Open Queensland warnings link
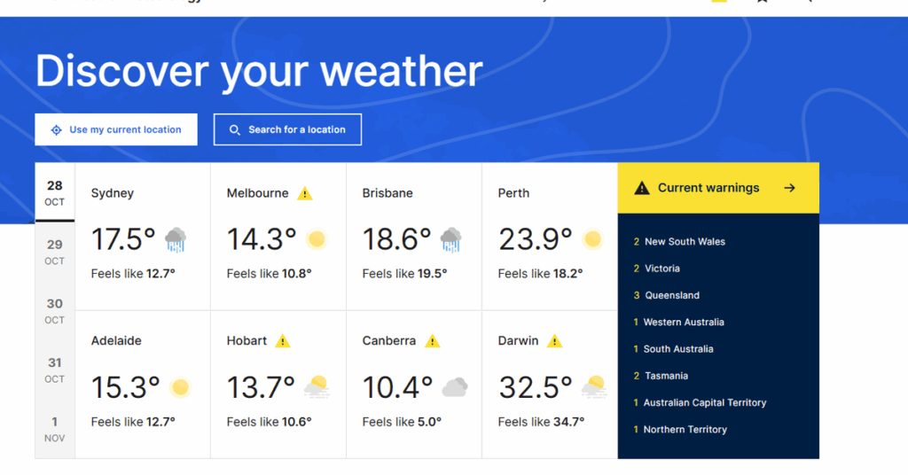This screenshot has height=475, width=908. (672, 295)
